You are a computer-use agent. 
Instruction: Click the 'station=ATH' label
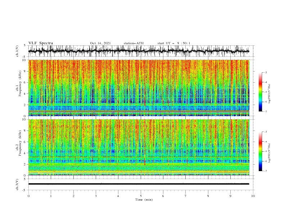134,43
